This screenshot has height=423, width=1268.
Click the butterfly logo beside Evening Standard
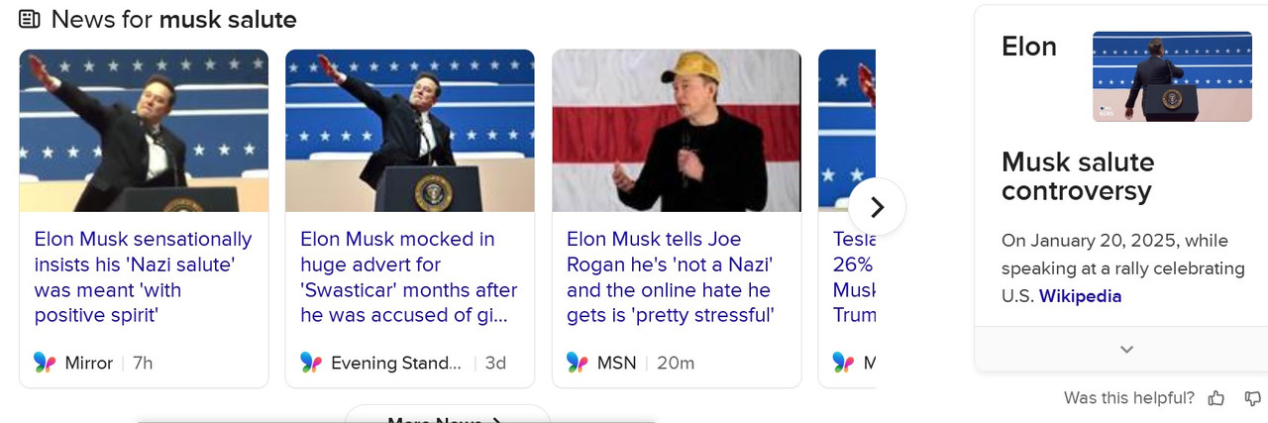tap(311, 363)
